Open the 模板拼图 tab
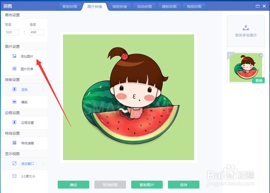This screenshot has height=193, width=270. click(169, 7)
